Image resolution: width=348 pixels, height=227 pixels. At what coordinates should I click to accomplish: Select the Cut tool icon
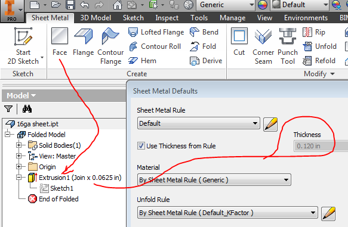(239, 36)
